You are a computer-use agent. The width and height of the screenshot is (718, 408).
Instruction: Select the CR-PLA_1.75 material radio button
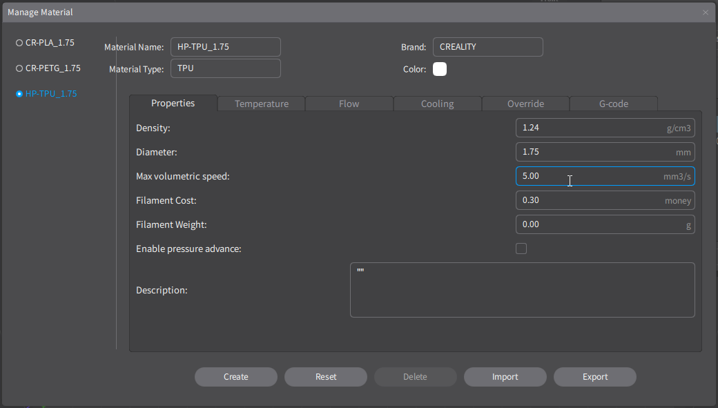coord(19,43)
